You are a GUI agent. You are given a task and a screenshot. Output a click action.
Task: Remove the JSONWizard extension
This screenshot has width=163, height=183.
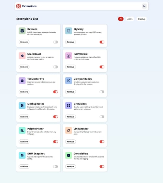click(70, 67)
